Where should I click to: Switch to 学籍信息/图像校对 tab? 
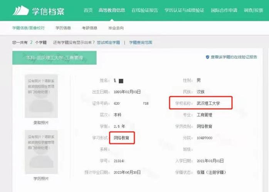[x=29, y=28]
